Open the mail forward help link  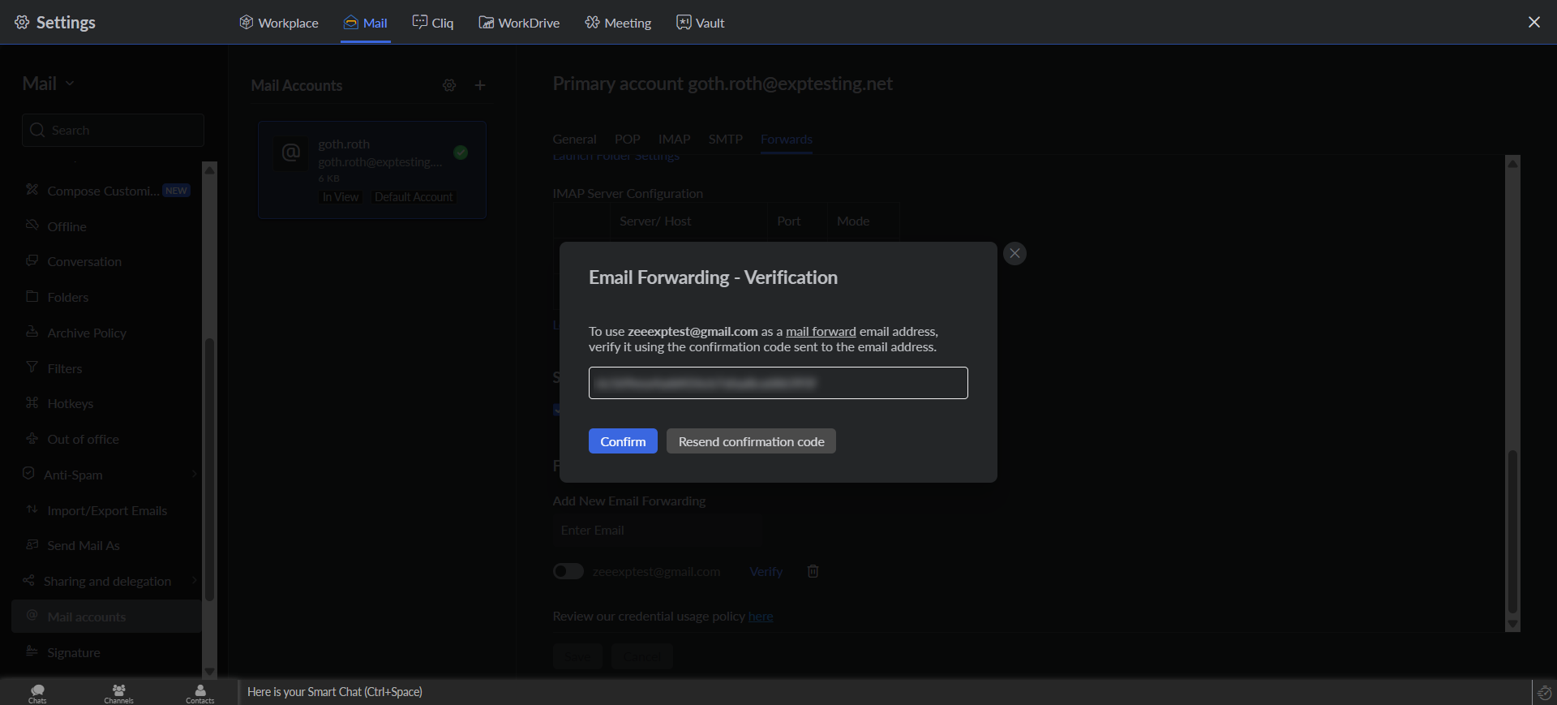[820, 332]
